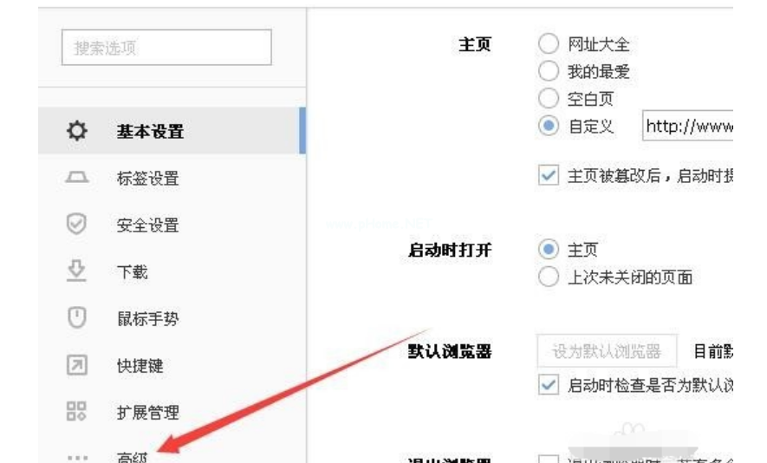Click the gear icon for Basic Settings
Screen dimensions: 767x463
click(77, 132)
